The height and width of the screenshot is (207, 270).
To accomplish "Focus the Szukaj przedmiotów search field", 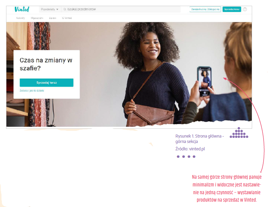I will click(121, 9).
